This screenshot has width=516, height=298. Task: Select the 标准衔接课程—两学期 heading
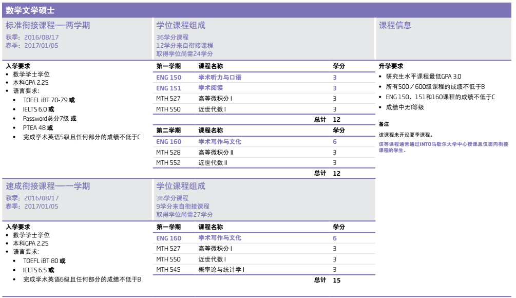[47, 26]
